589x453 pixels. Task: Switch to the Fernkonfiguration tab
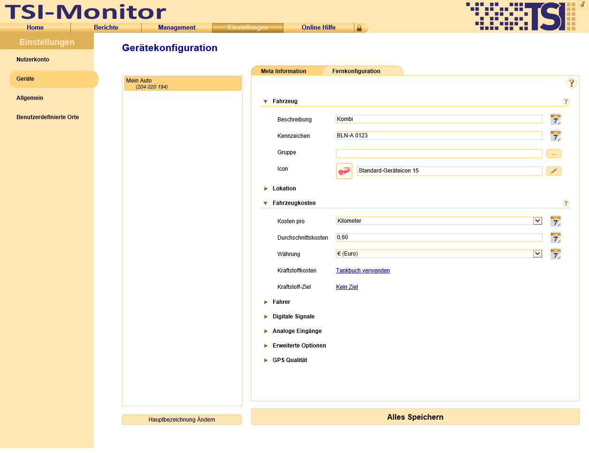362,71
